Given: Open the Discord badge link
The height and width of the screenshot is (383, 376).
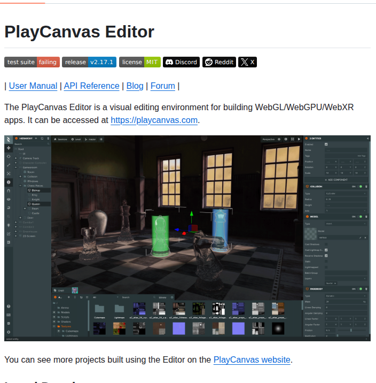Looking at the screenshot, I should [x=181, y=62].
